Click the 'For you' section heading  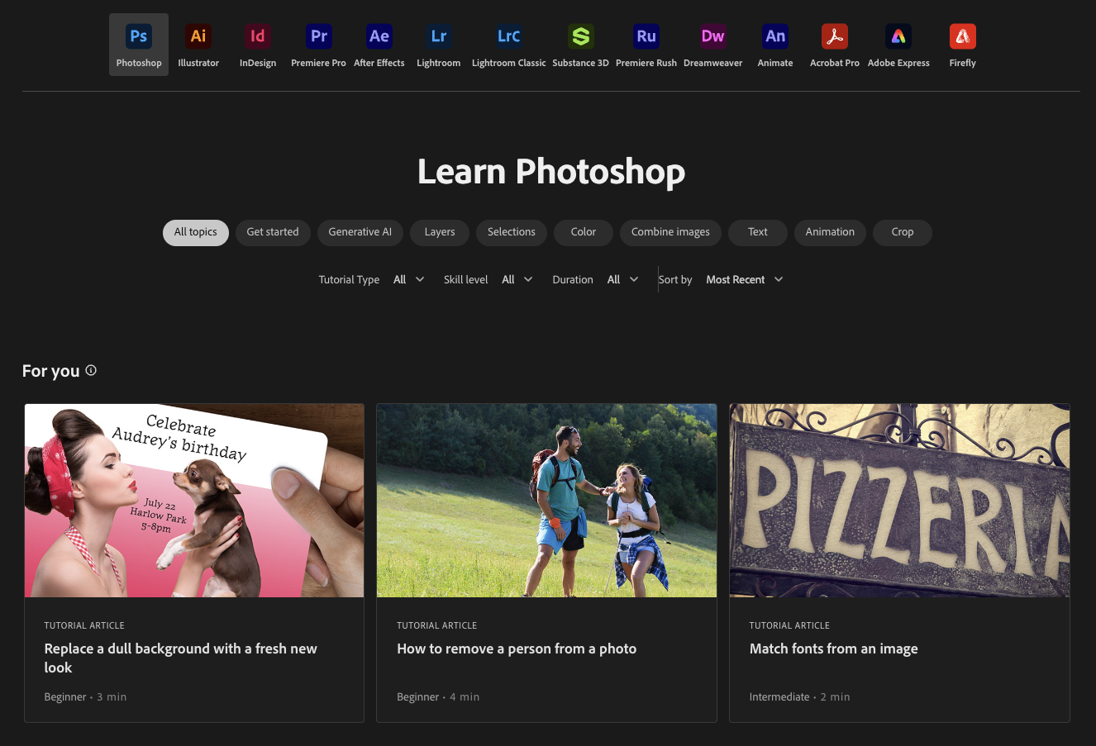[x=51, y=371]
